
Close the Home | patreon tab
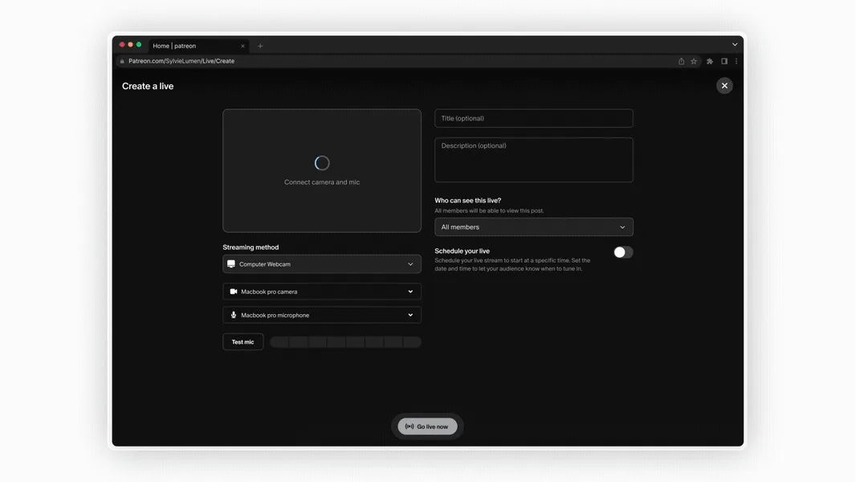243,46
